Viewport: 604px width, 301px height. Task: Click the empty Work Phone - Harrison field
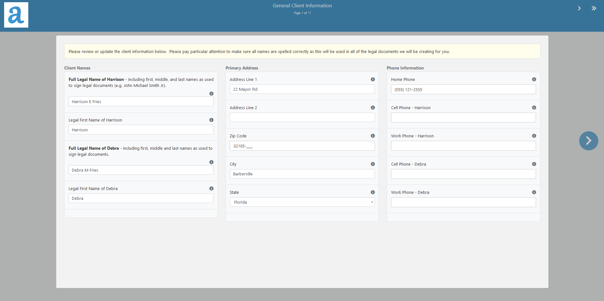[464, 146]
